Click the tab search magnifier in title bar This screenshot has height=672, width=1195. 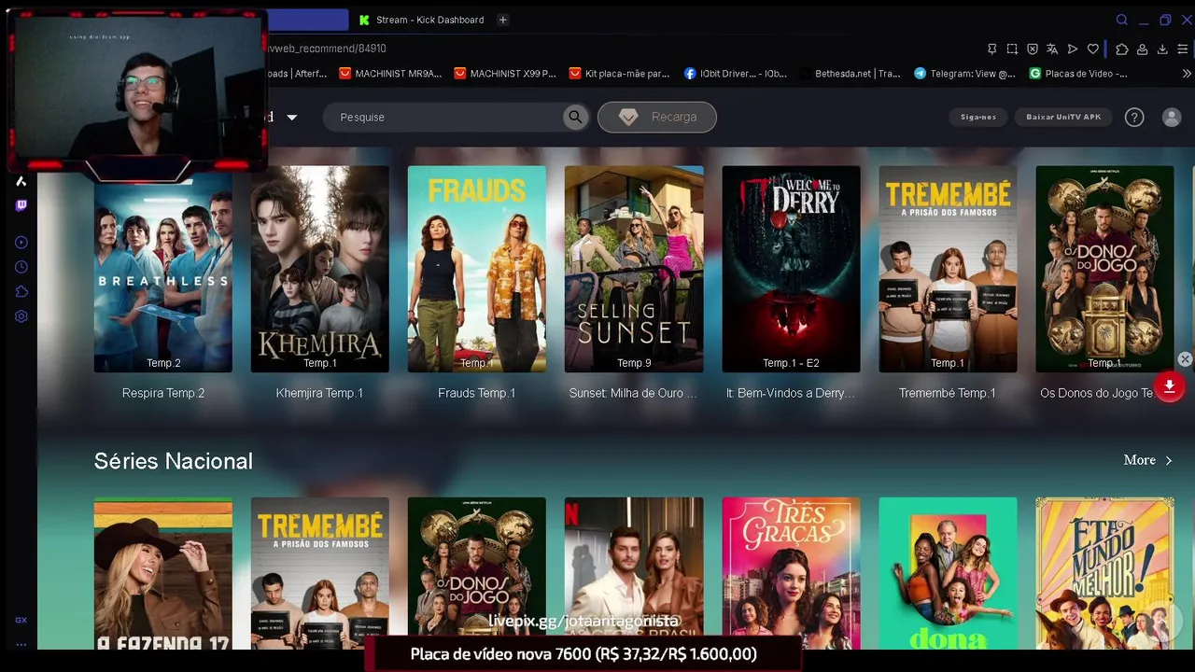click(x=1122, y=20)
